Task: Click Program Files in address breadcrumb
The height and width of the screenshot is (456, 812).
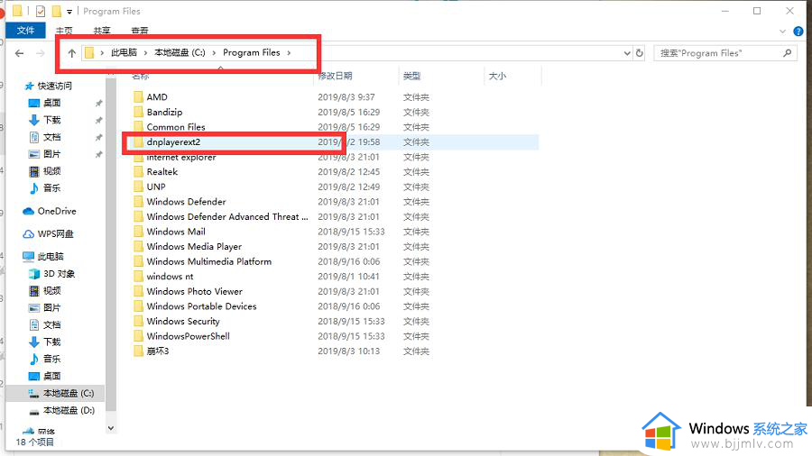Action: [251, 53]
